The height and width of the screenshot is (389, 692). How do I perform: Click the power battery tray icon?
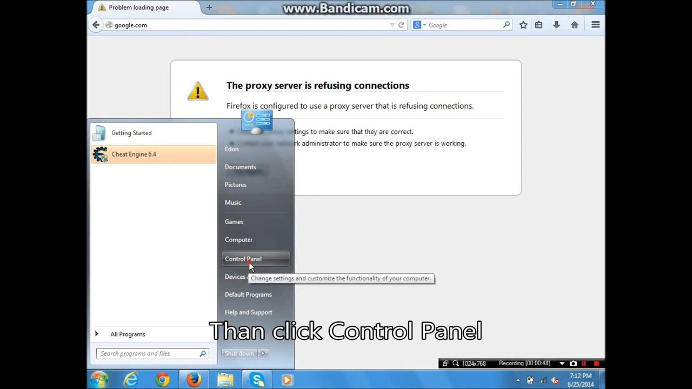pyautogui.click(x=530, y=380)
